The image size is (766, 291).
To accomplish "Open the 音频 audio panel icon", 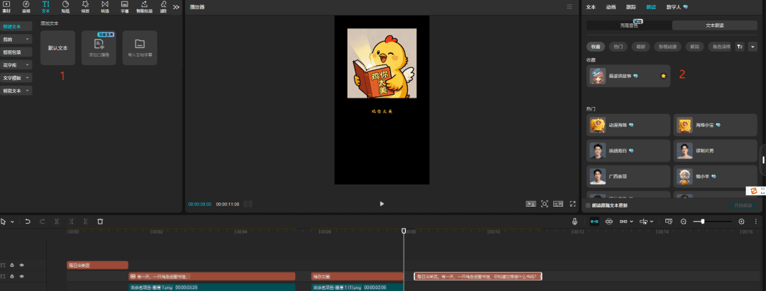I will [26, 6].
